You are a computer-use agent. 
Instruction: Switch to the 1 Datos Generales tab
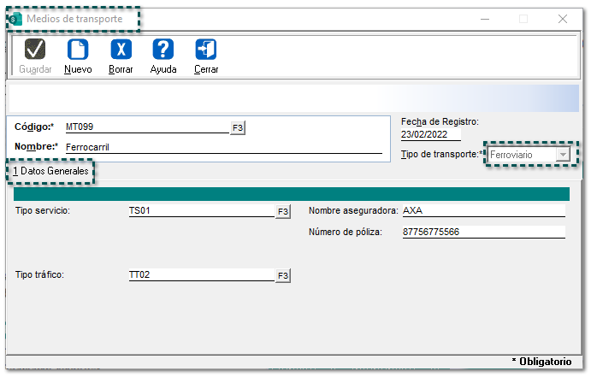coord(50,172)
